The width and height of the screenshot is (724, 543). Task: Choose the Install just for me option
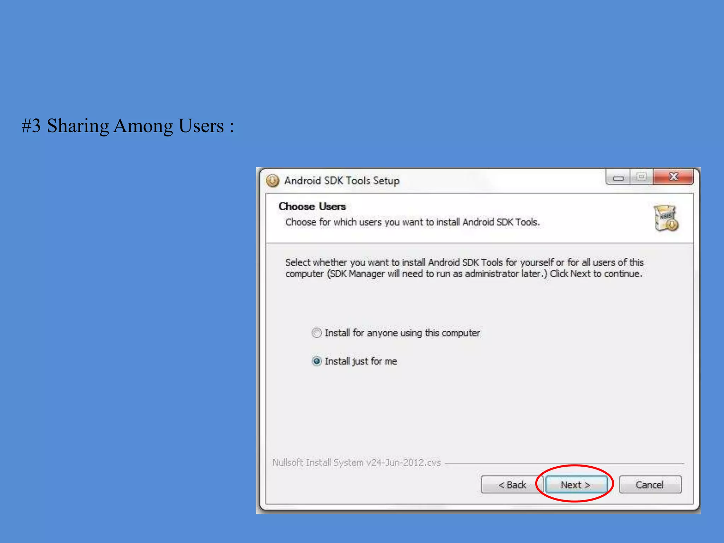point(354,361)
